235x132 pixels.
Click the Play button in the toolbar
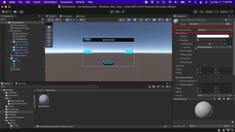click(112, 12)
